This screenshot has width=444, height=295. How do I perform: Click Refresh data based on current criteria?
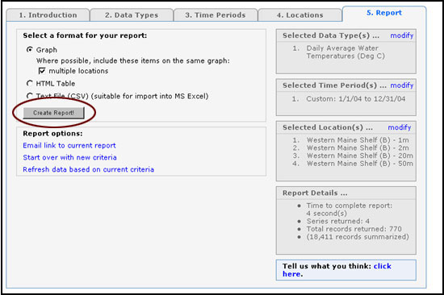pyautogui.click(x=88, y=169)
